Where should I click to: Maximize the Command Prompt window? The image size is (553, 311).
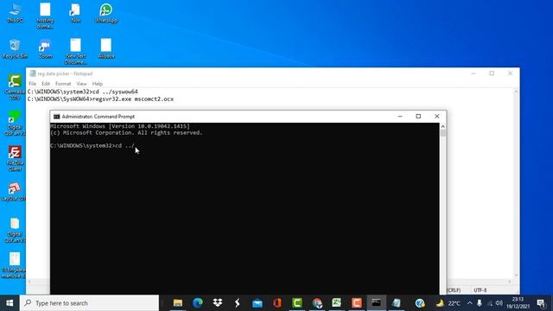click(x=418, y=117)
